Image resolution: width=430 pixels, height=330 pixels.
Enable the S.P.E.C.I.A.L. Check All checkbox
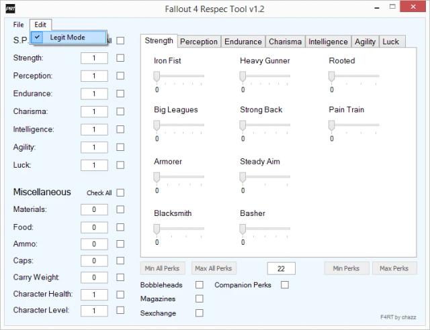tap(120, 40)
